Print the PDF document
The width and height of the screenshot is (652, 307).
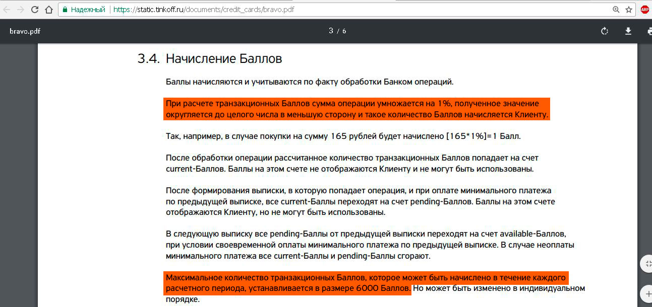649,31
